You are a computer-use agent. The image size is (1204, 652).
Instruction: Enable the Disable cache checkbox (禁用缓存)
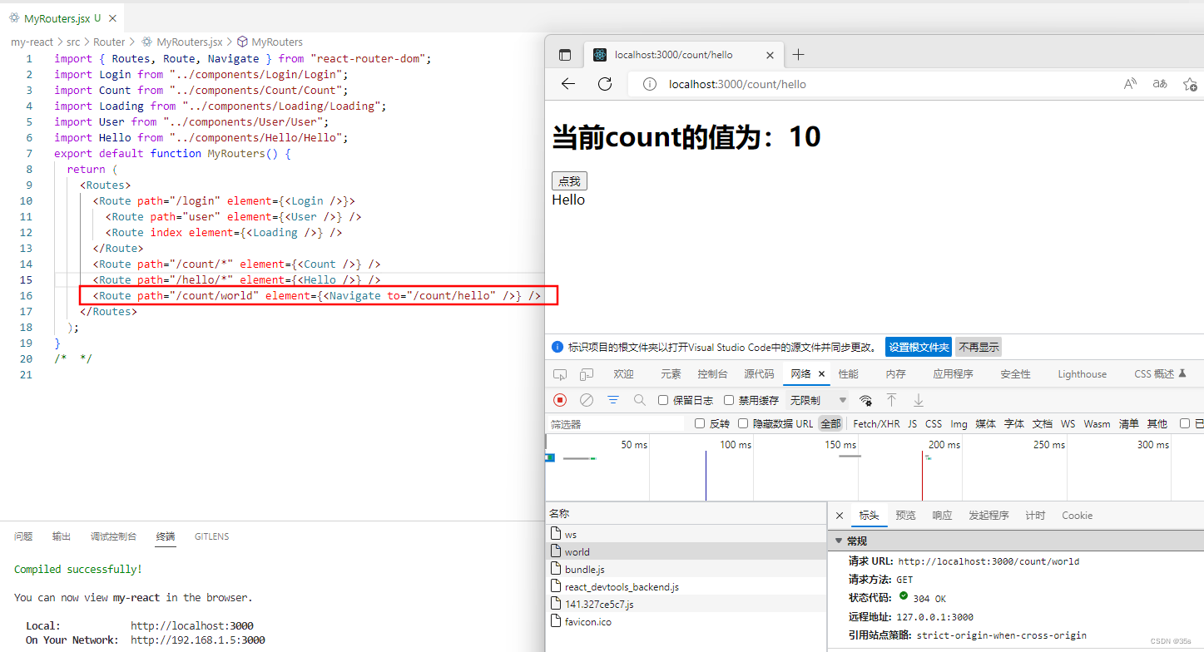click(729, 400)
